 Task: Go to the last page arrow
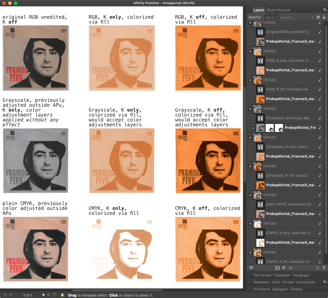tap(49, 295)
